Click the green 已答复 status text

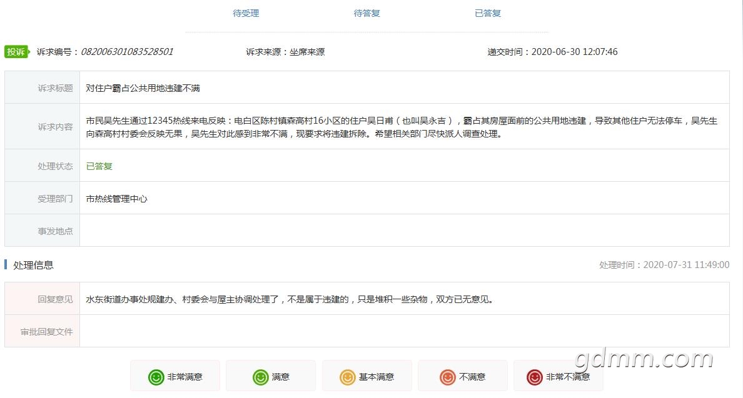click(99, 166)
